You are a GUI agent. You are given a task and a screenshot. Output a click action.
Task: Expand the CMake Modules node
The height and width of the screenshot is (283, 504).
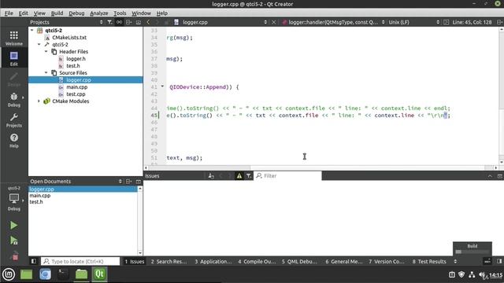[x=39, y=101]
